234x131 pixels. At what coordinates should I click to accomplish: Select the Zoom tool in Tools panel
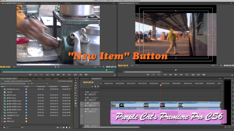tap(76, 106)
